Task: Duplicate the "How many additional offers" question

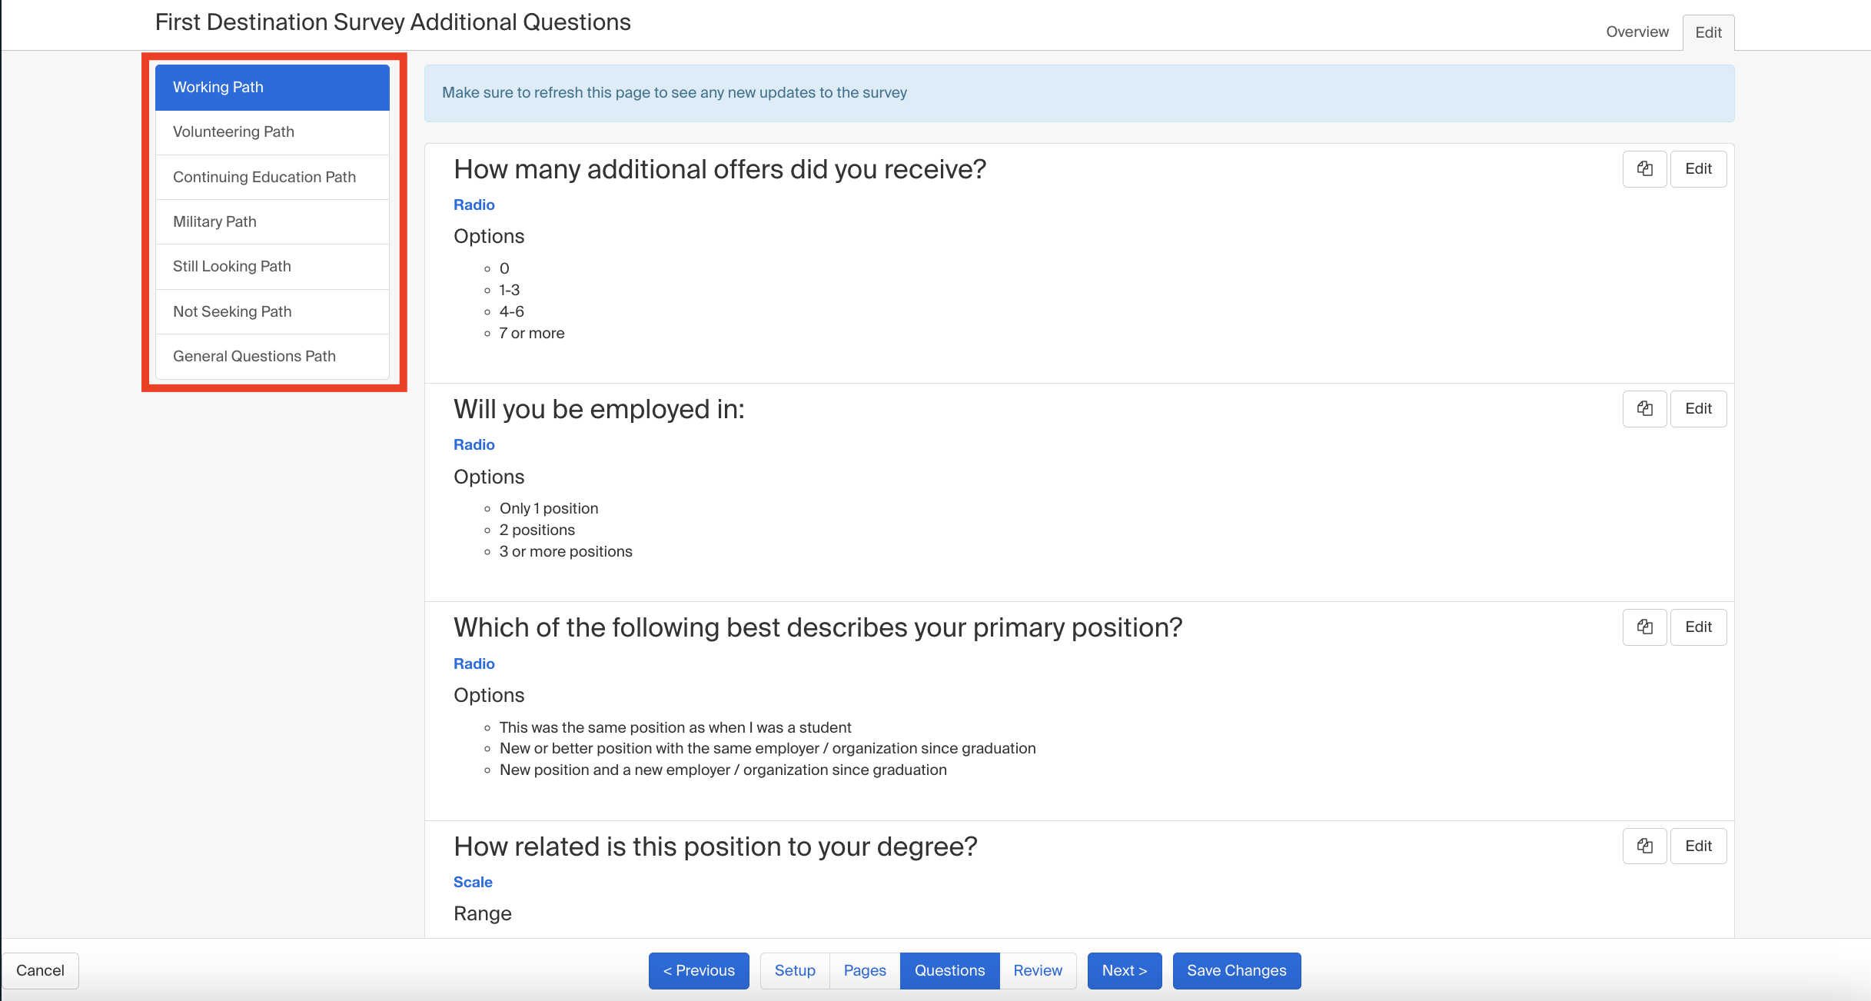Action: point(1644,168)
